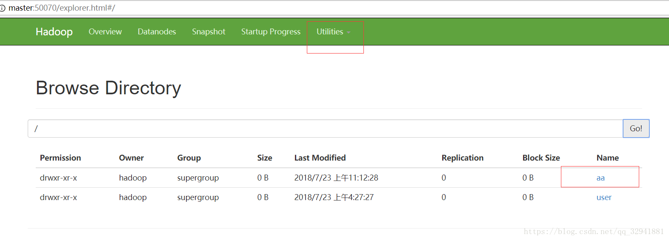This screenshot has height=240, width=669.
Task: Select timestamp 2018/7/23 上午11:12:28
Action: [x=336, y=178]
